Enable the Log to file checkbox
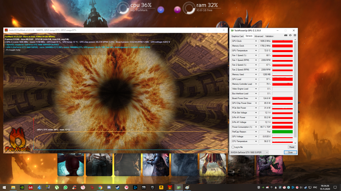The height and width of the screenshot is (191, 341). [x=233, y=147]
